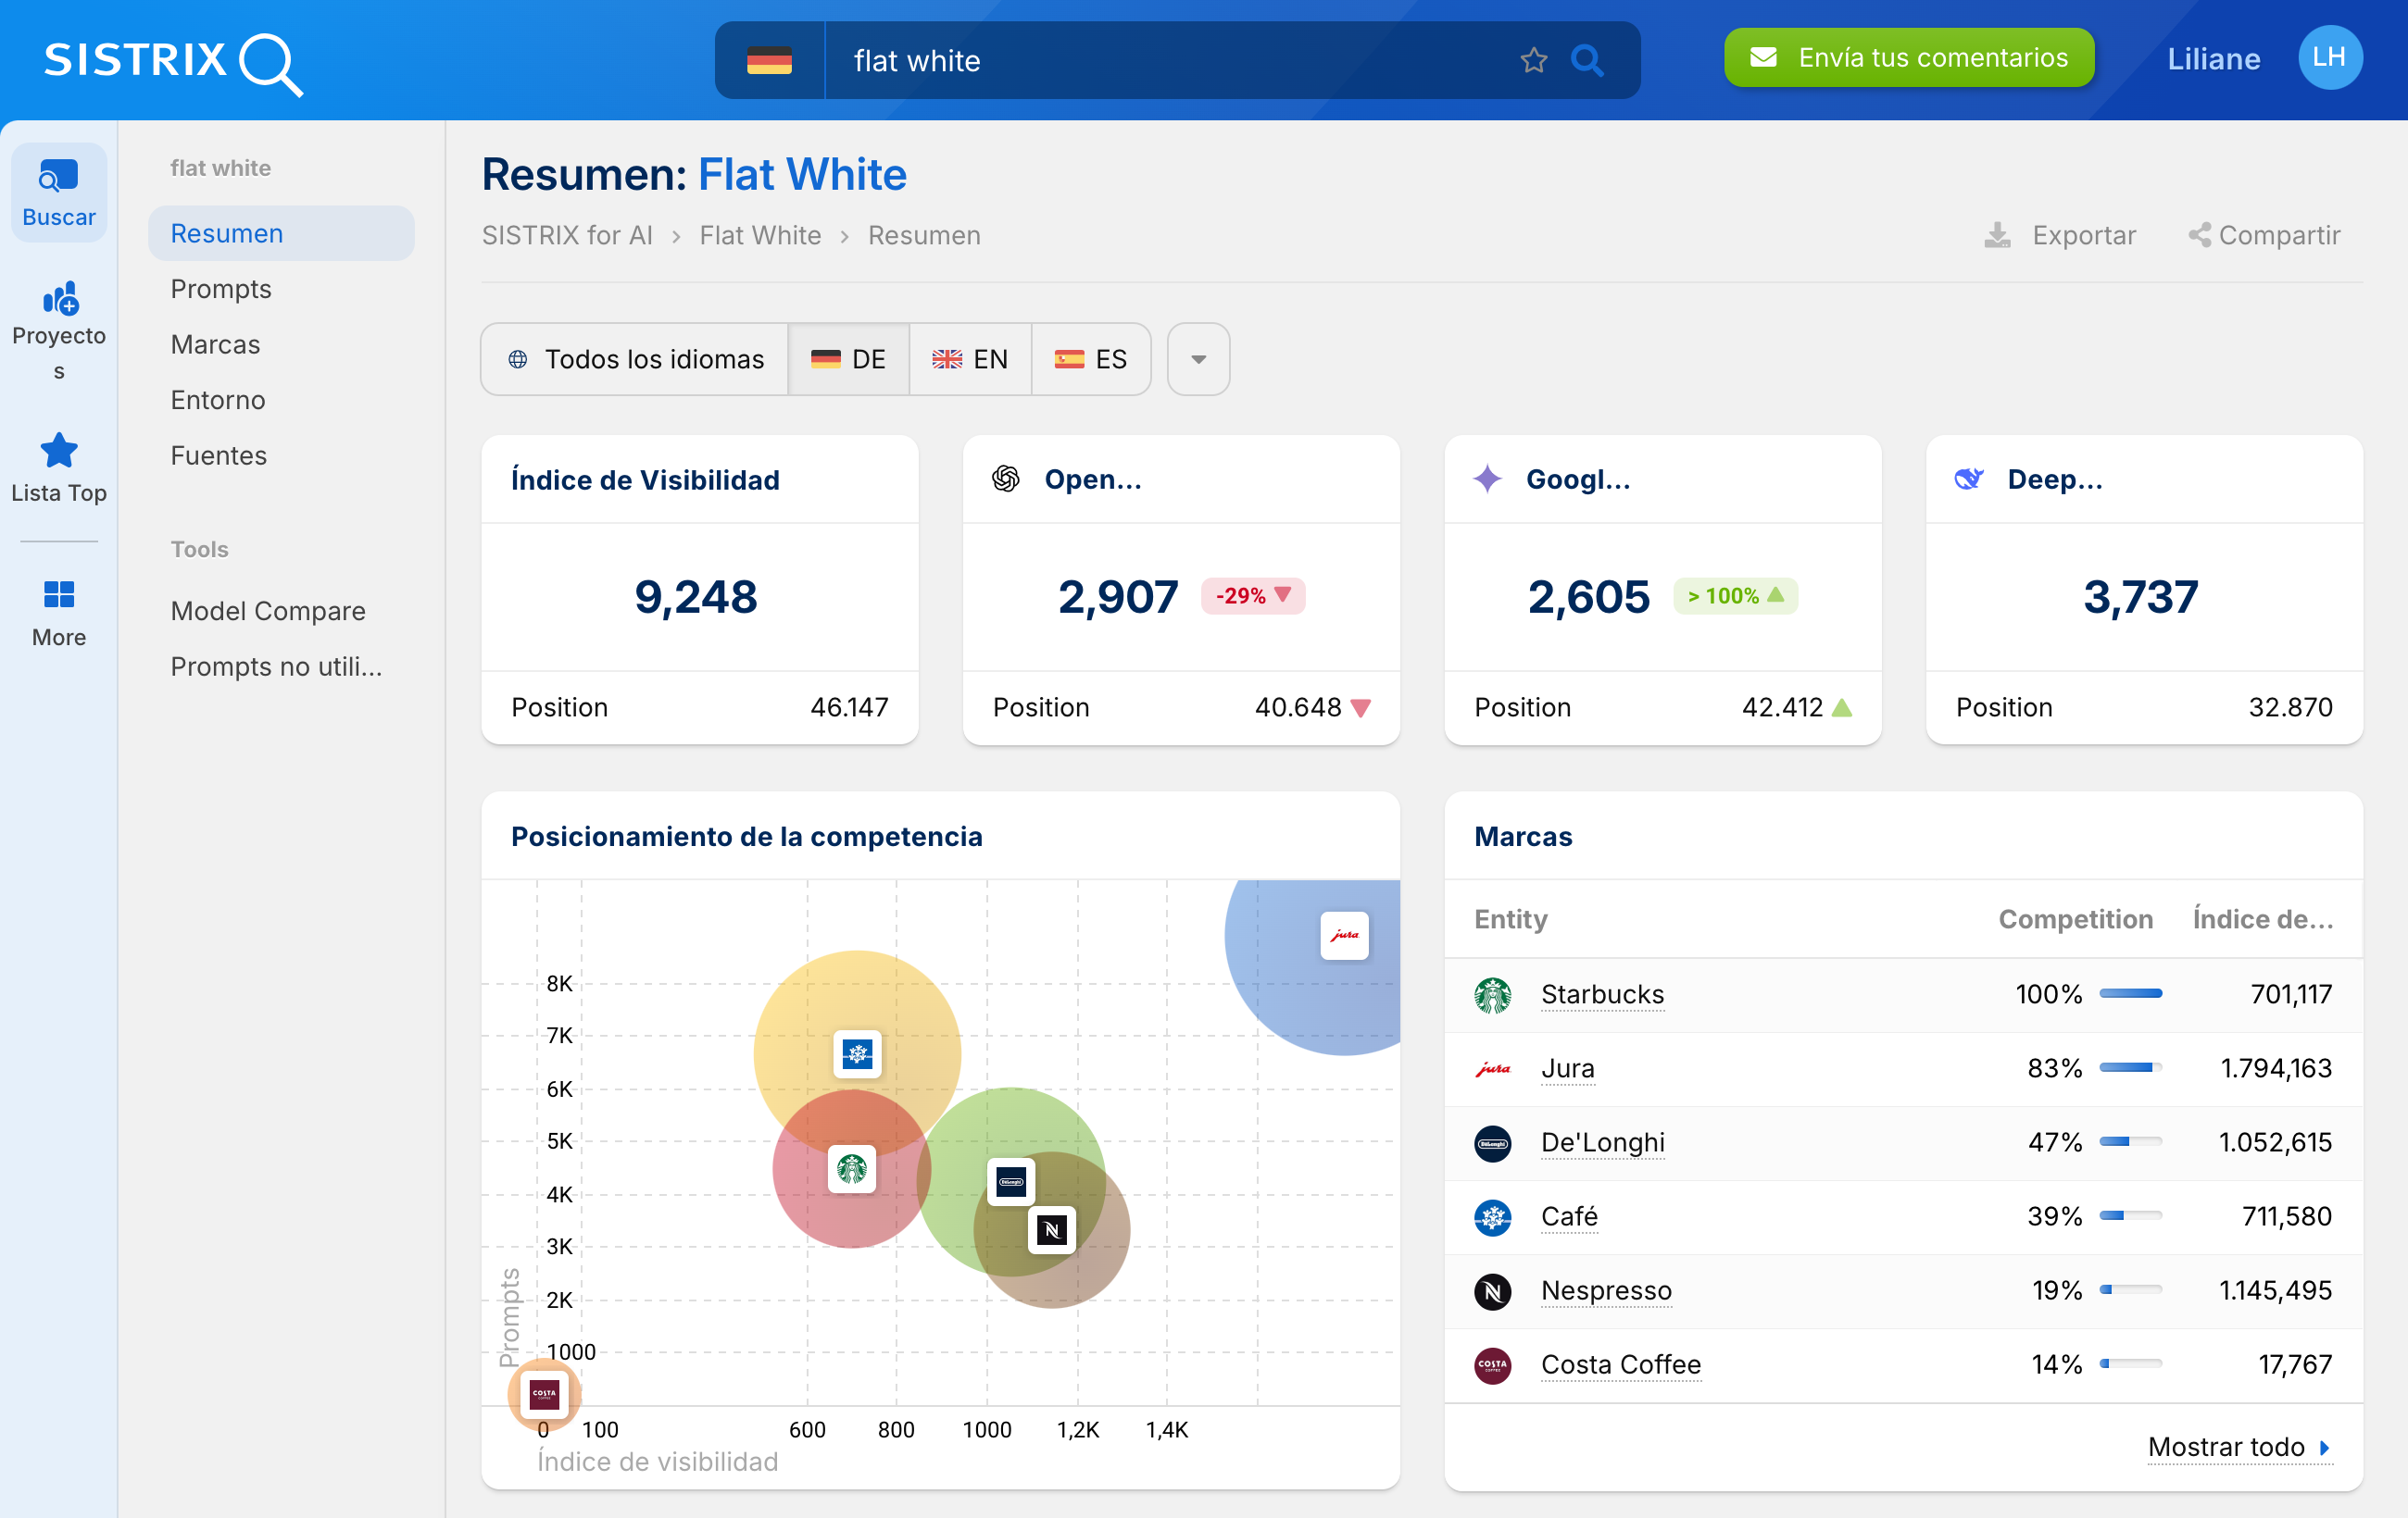The height and width of the screenshot is (1518, 2408).
Task: Switch language filter to EN
Action: pyautogui.click(x=970, y=359)
